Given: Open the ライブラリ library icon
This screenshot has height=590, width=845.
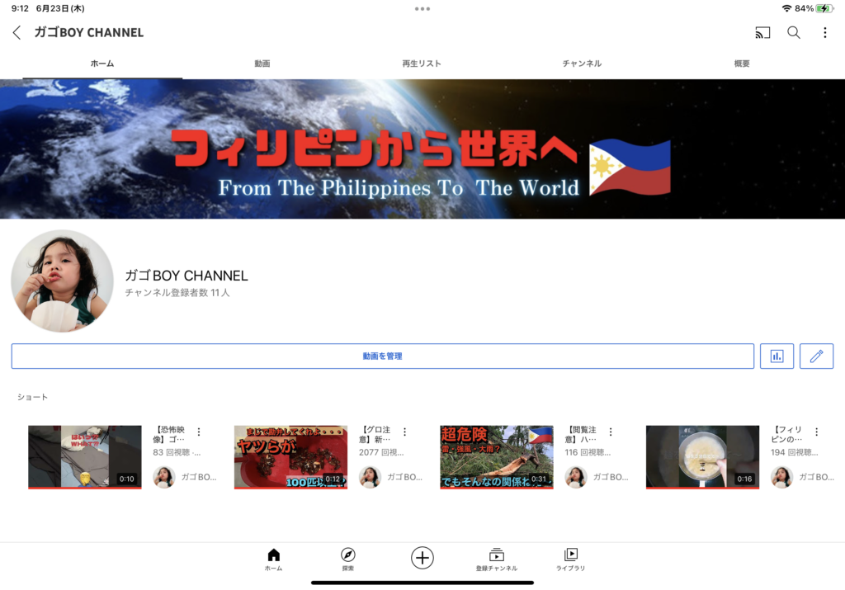Looking at the screenshot, I should (570, 559).
